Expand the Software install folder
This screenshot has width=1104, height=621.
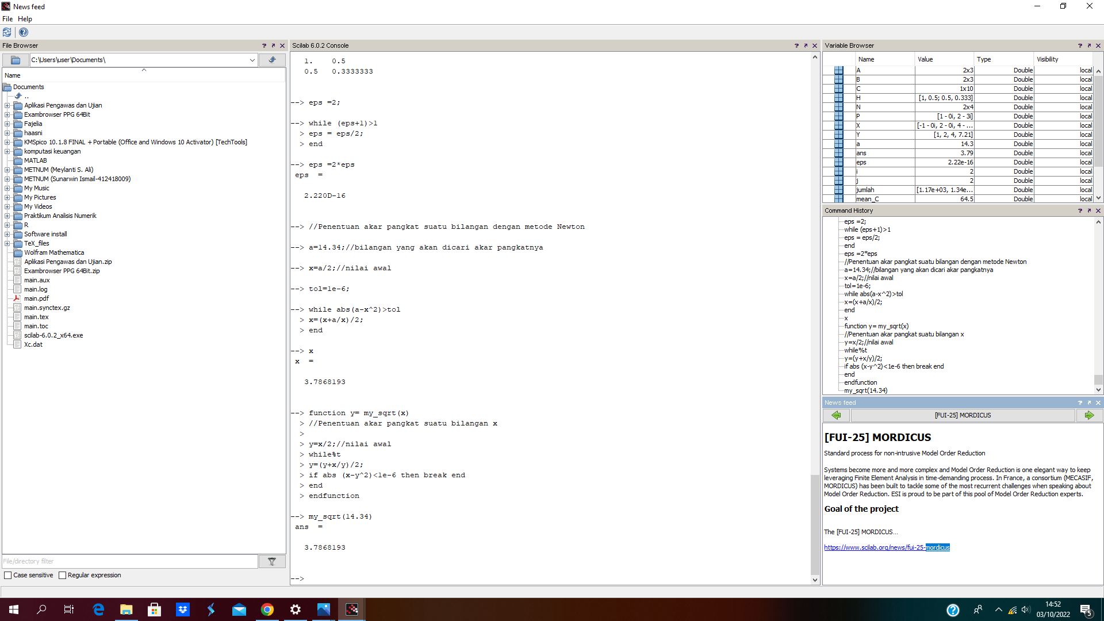pyautogui.click(x=7, y=234)
